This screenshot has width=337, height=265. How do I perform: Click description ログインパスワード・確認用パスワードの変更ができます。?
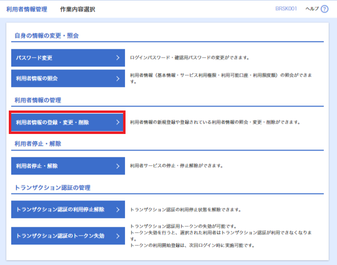(x=190, y=58)
